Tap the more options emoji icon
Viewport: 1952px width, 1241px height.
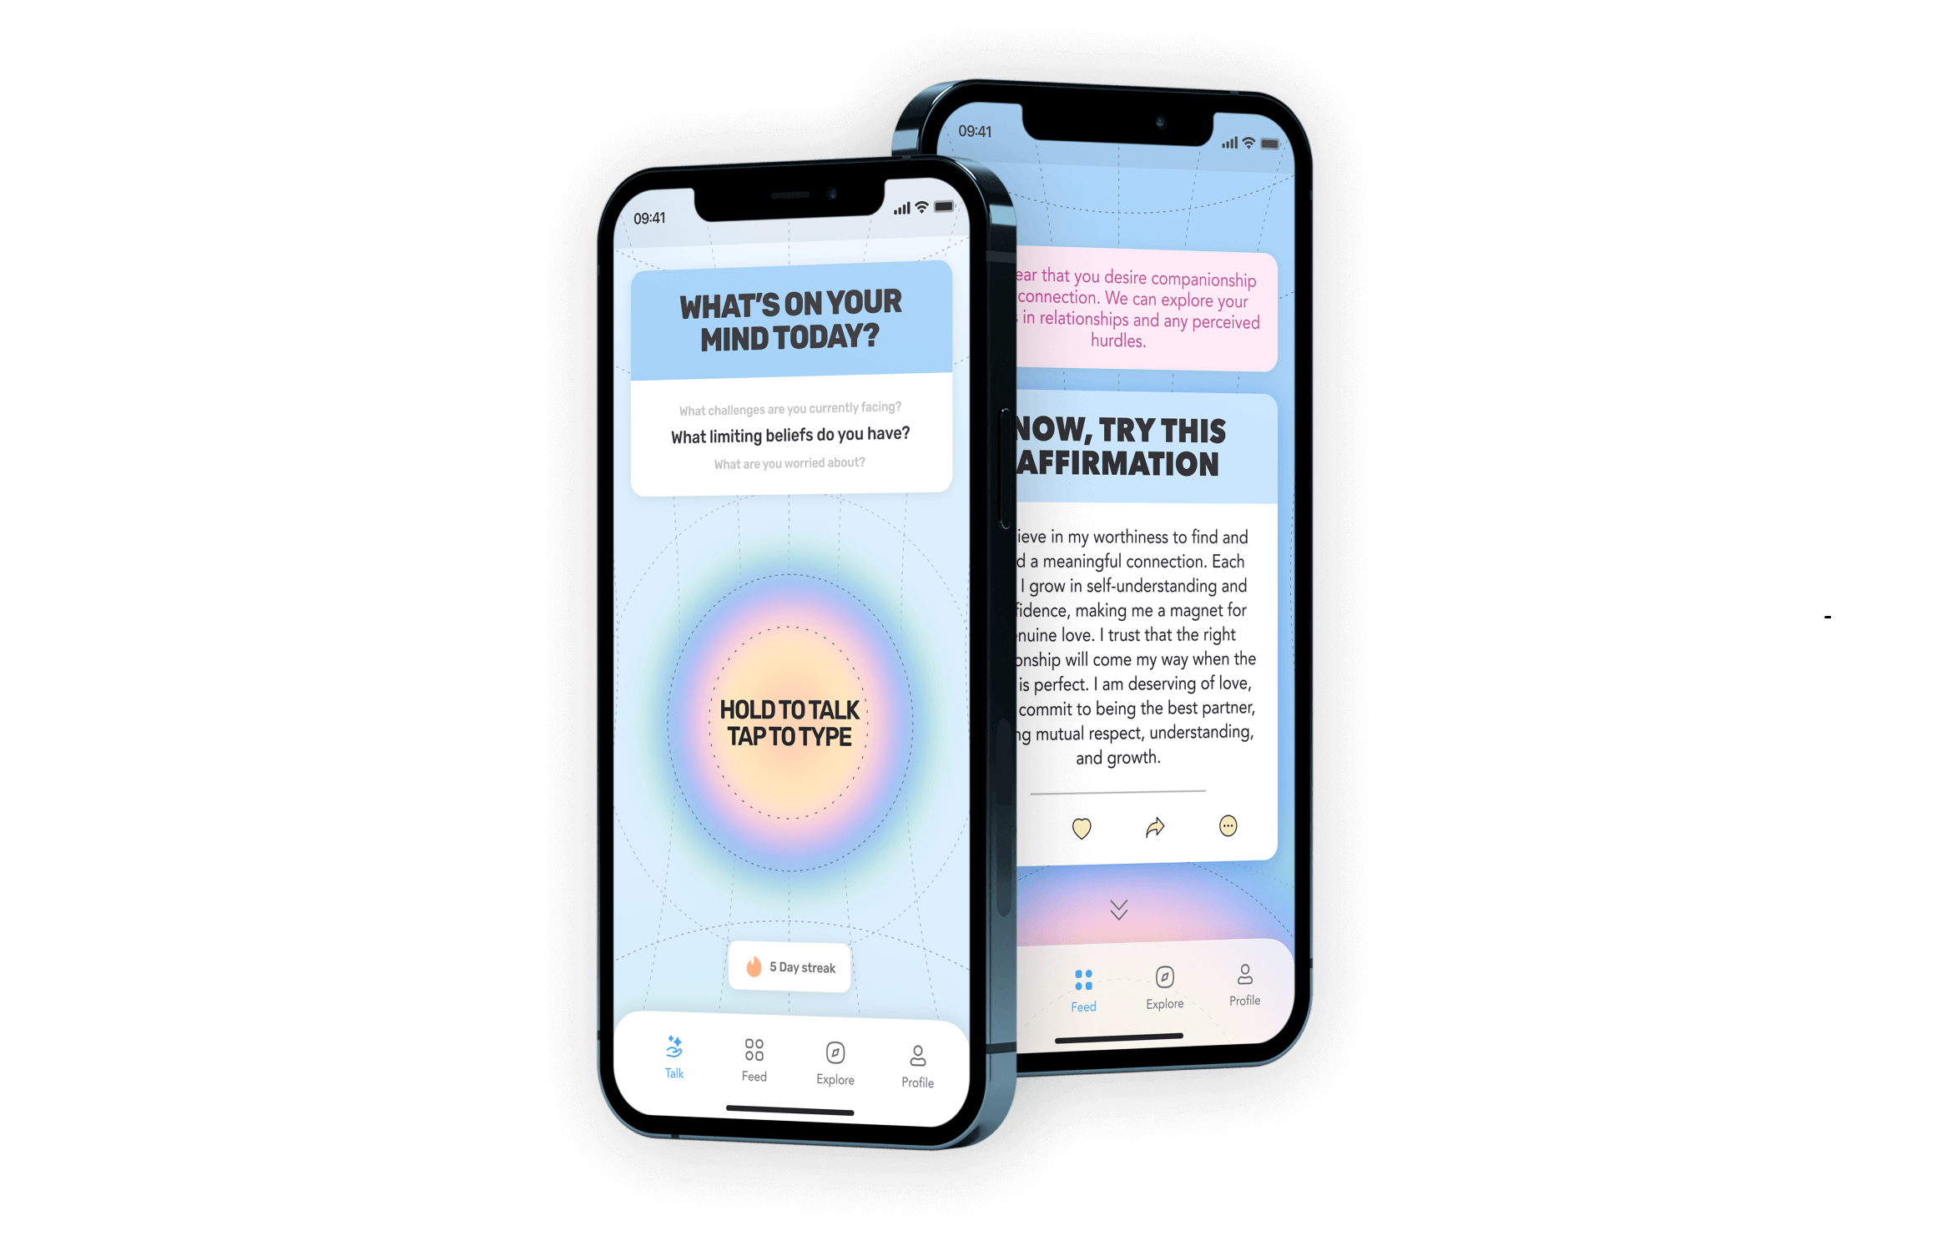pos(1227,827)
